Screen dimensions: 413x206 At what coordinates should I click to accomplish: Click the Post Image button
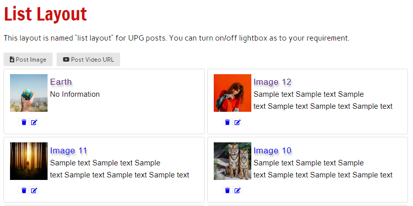pyautogui.click(x=28, y=60)
